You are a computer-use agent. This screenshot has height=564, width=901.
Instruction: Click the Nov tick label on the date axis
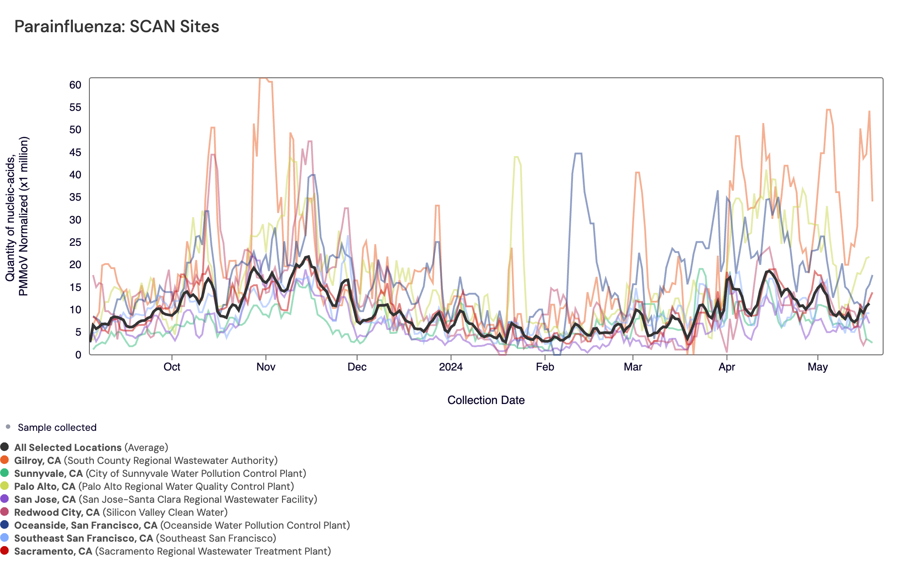pos(266,367)
